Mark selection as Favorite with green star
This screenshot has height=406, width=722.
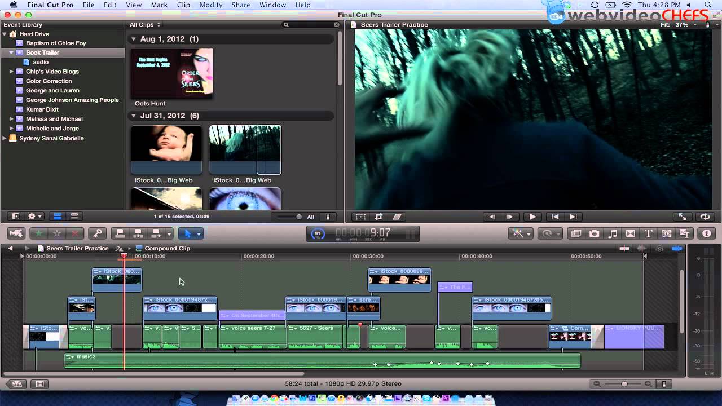pyautogui.click(x=39, y=233)
